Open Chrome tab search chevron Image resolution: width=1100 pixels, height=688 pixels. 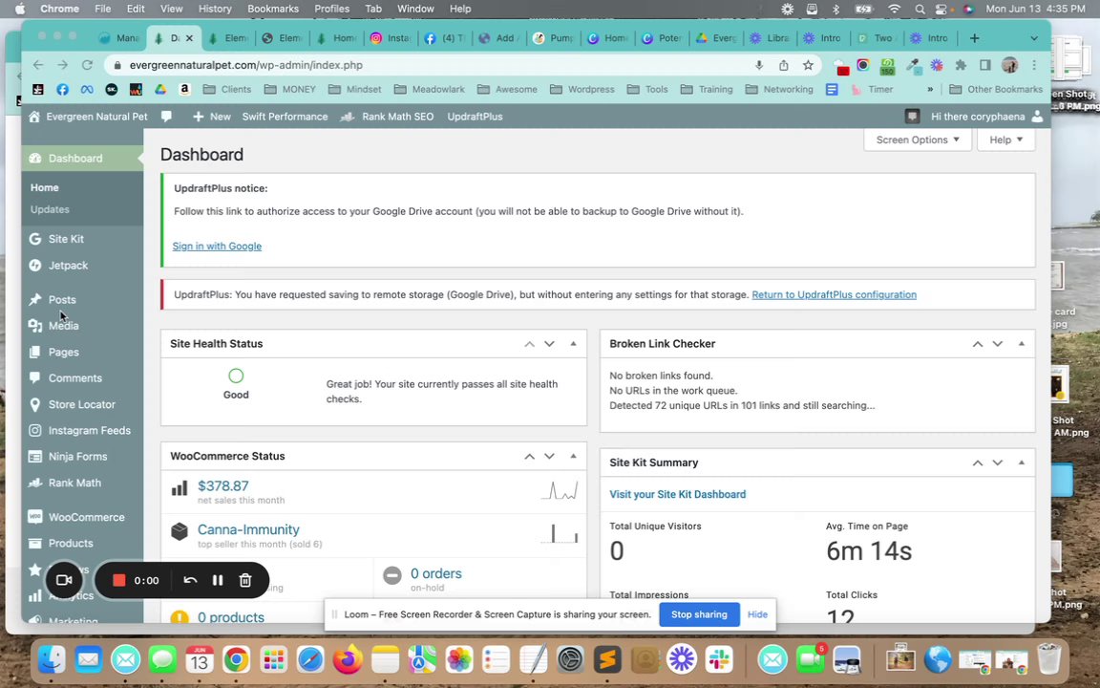pos(1034,38)
